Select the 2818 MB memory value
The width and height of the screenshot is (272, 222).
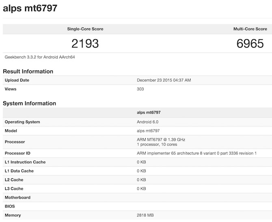[x=145, y=215]
